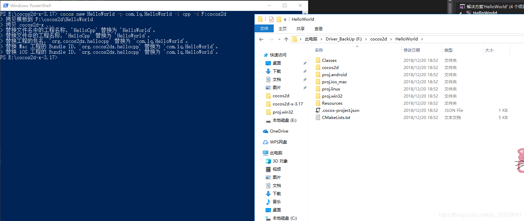The height and width of the screenshot is (221, 524).
Task: Click 文本文档 type of CMakeLists.txt
Action: point(453,117)
